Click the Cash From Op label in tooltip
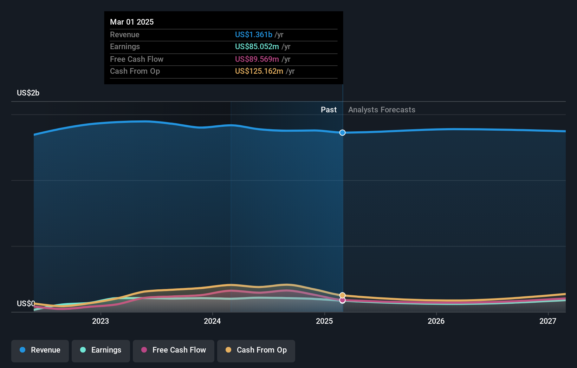577x368 pixels. click(135, 71)
